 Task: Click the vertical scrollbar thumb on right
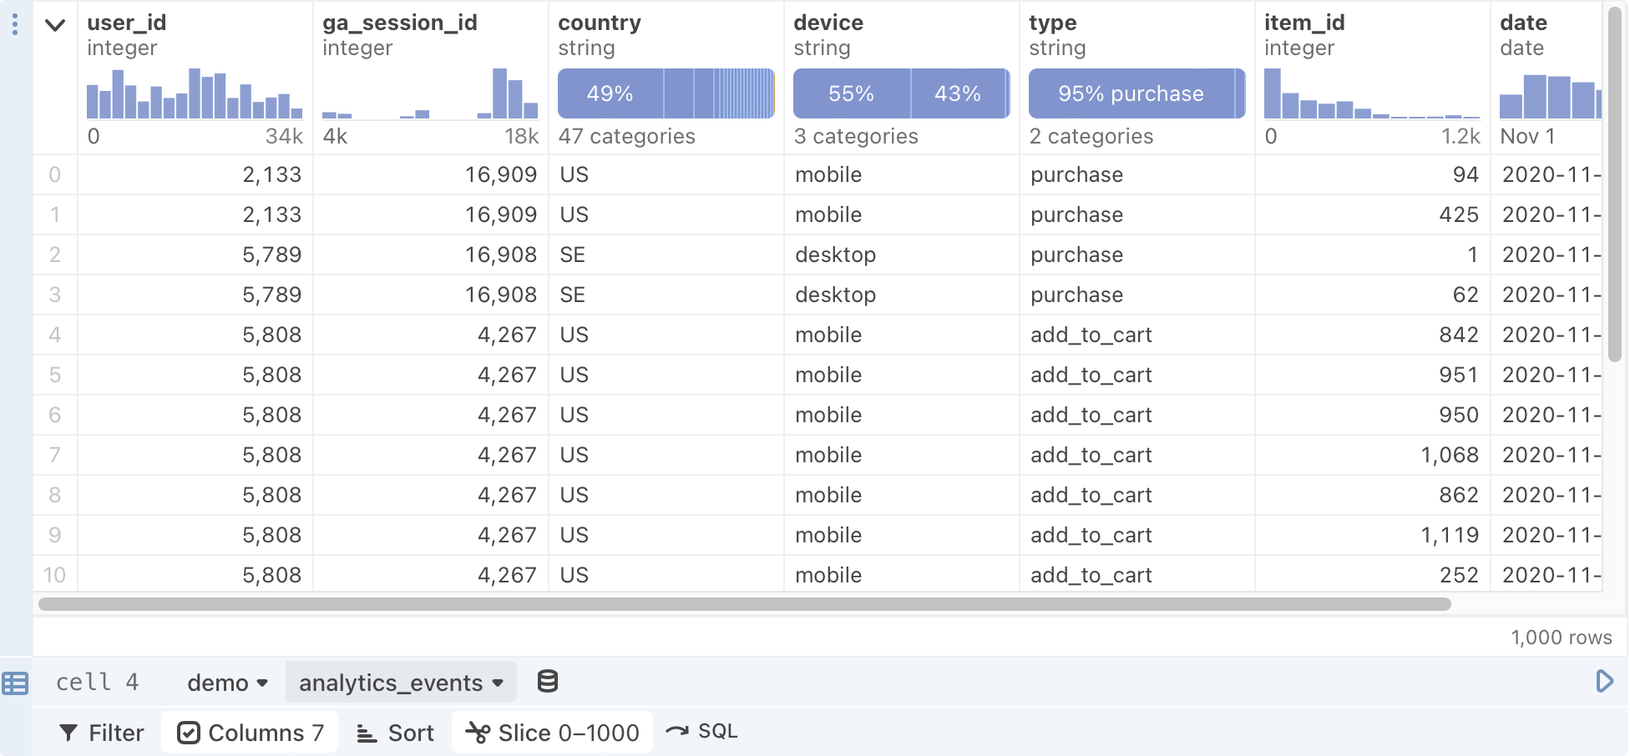click(1615, 184)
